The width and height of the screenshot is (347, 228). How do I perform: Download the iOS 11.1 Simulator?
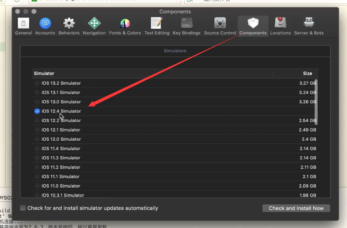[x=37, y=177]
